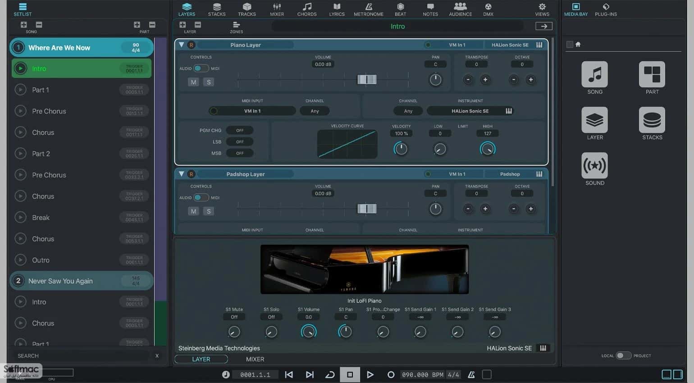Mute the Padshop Layer
The image size is (694, 383).
[x=193, y=211]
